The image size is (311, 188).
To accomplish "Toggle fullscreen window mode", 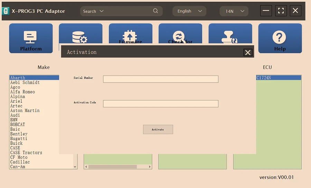I will (x=281, y=11).
